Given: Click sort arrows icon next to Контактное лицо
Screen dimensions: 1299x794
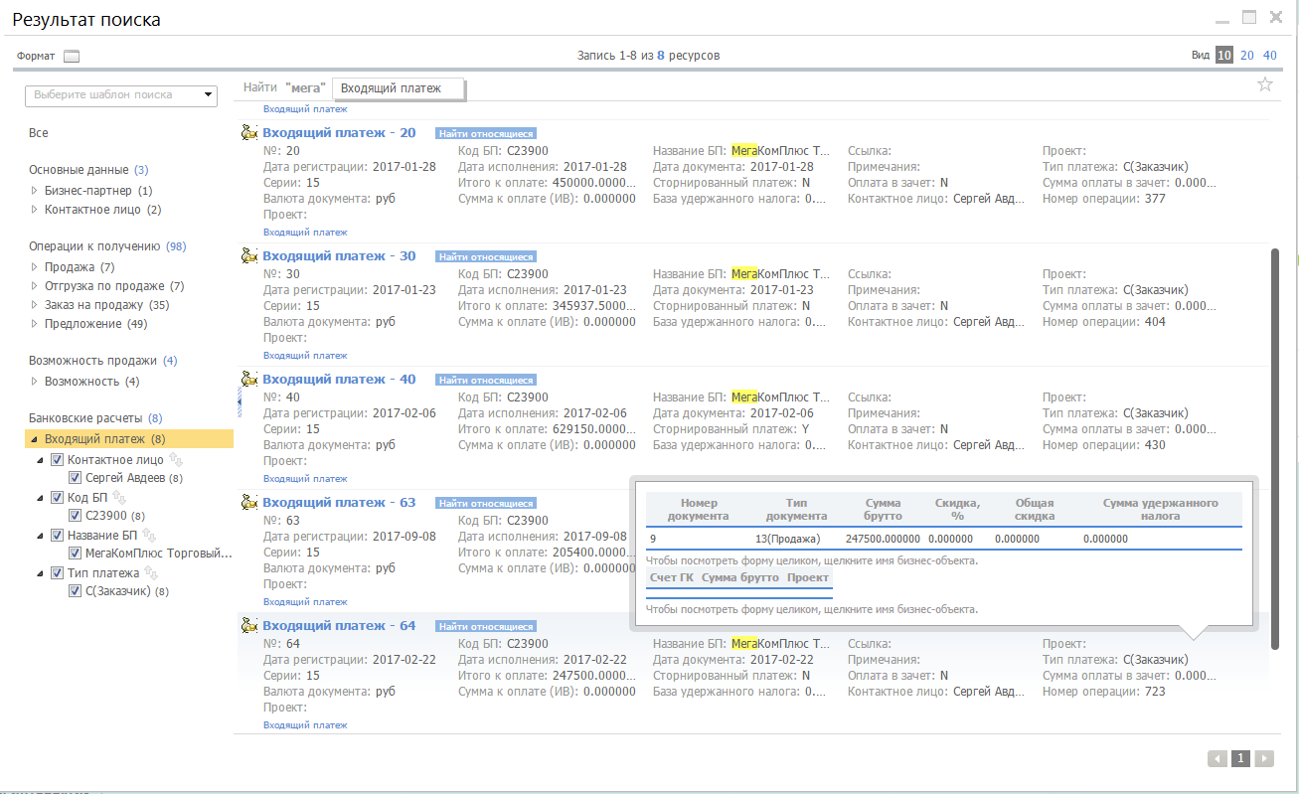Looking at the screenshot, I should [x=176, y=460].
